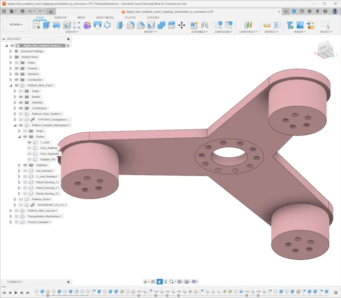
Task: Open the Sheet Metal tab
Action: click(x=105, y=17)
